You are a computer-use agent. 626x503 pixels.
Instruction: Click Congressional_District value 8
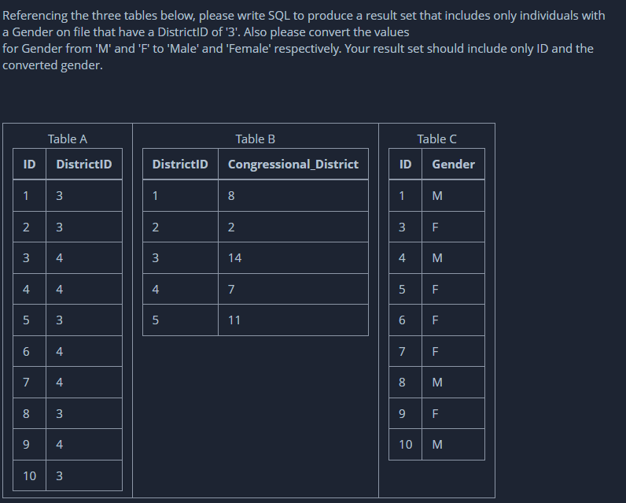point(293,196)
